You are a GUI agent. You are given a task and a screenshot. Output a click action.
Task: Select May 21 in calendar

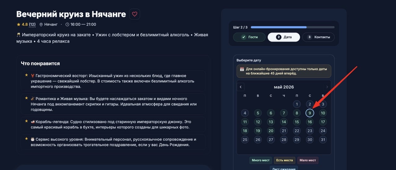(284, 131)
